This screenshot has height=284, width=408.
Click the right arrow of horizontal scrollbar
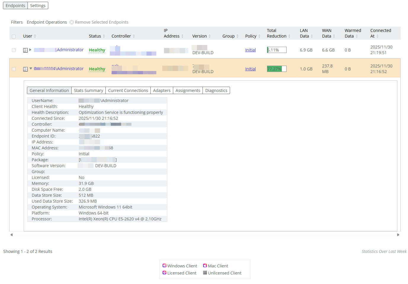tap(398, 235)
